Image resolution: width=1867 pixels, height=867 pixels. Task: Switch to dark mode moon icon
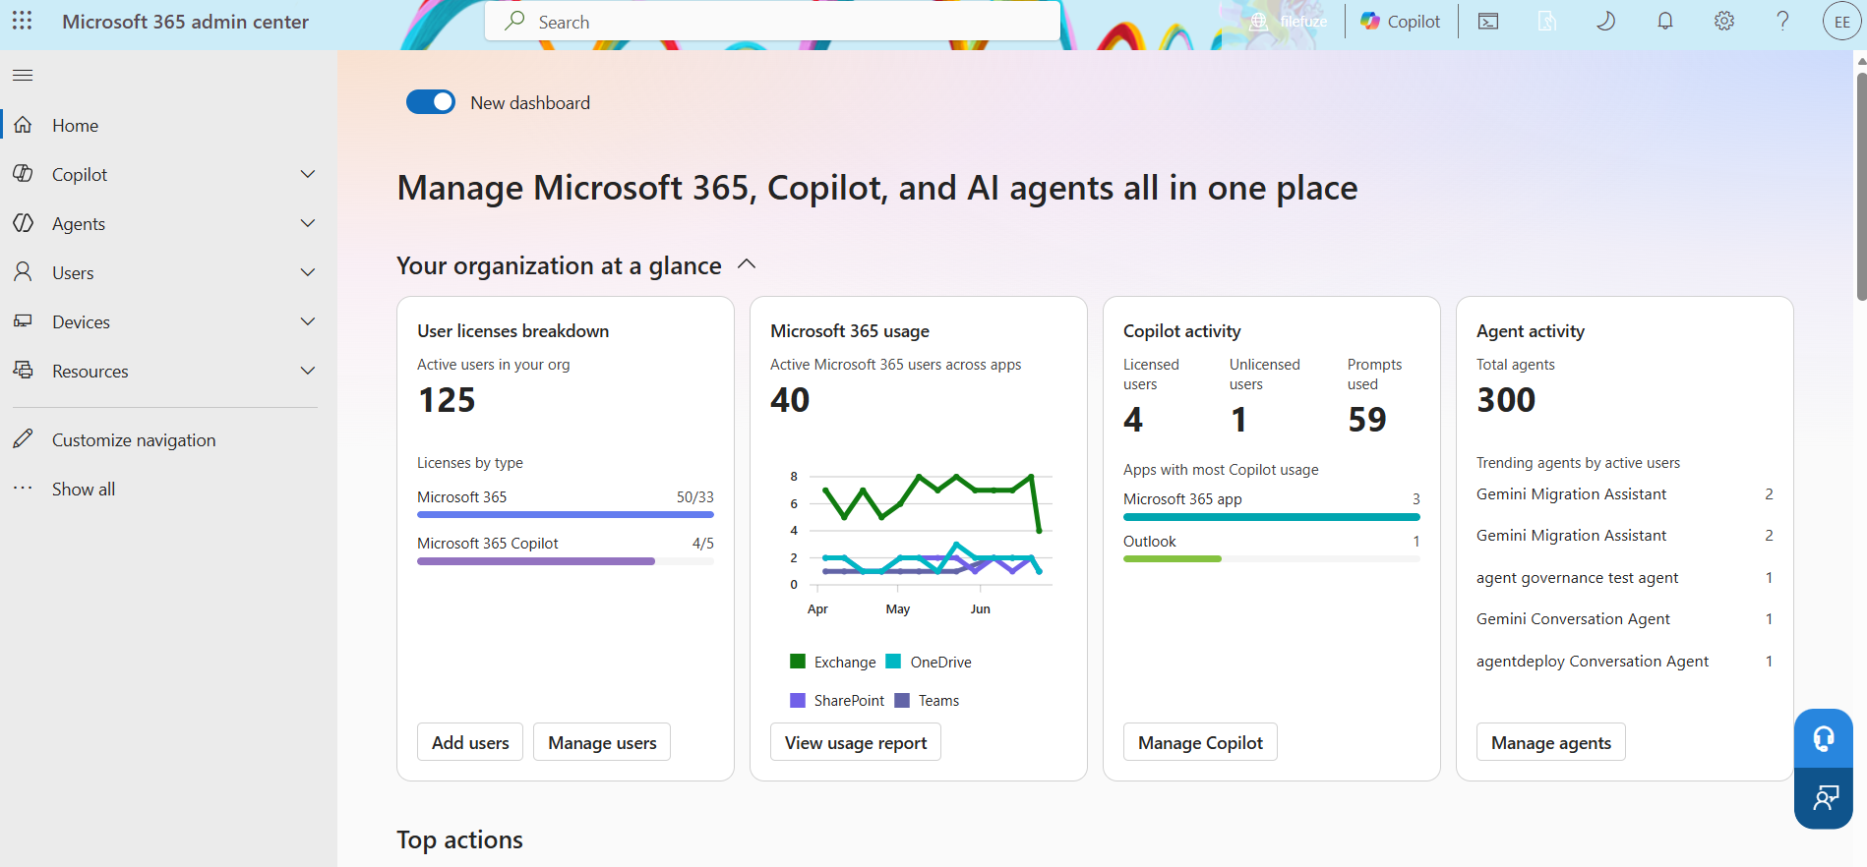tap(1605, 21)
